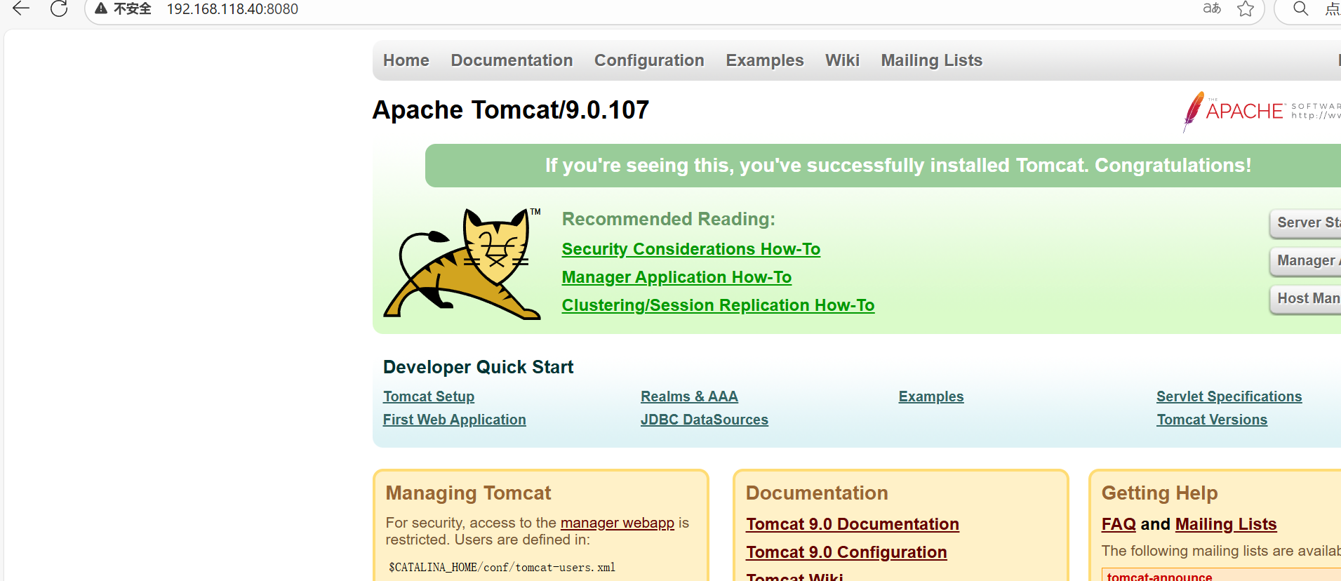Open the Realms & AAA link
The width and height of the screenshot is (1341, 581).
[689, 396]
